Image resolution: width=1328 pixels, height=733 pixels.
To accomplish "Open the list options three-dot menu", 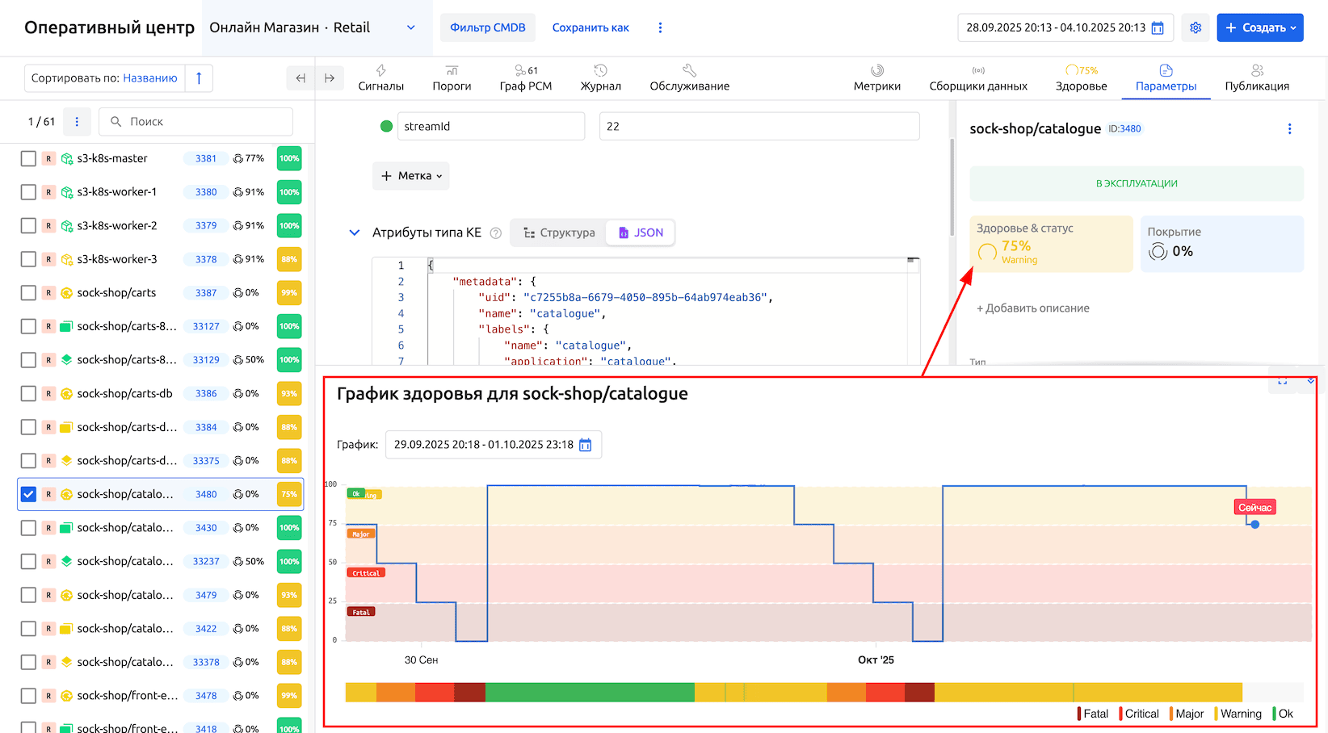I will coord(77,122).
